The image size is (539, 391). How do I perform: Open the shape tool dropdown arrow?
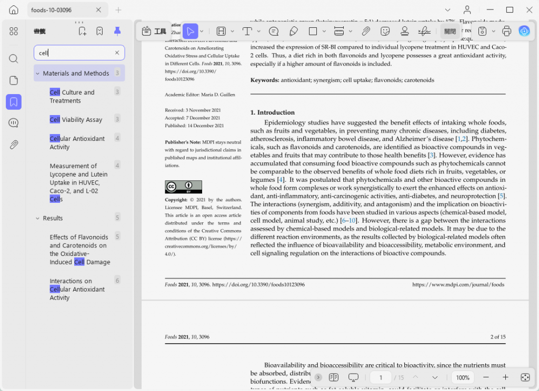tap(324, 31)
